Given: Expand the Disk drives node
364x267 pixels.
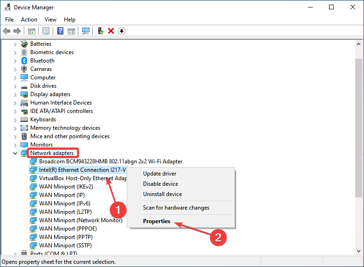Looking at the screenshot, I should coord(15,86).
